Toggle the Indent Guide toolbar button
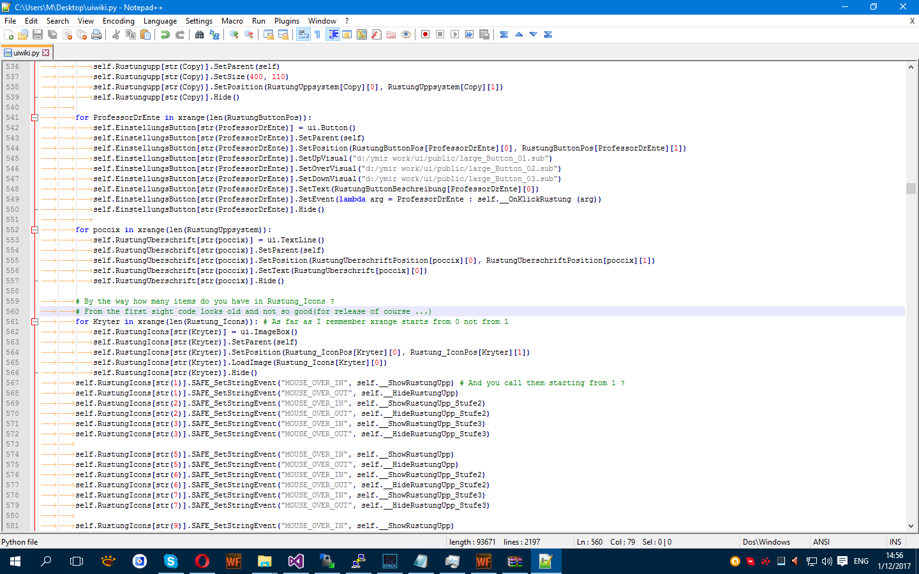919x574 pixels. click(332, 34)
